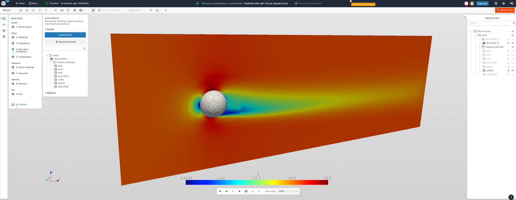Screen dimensions: 516x200
Task: Click the Load Results search field
Action: 65,48
